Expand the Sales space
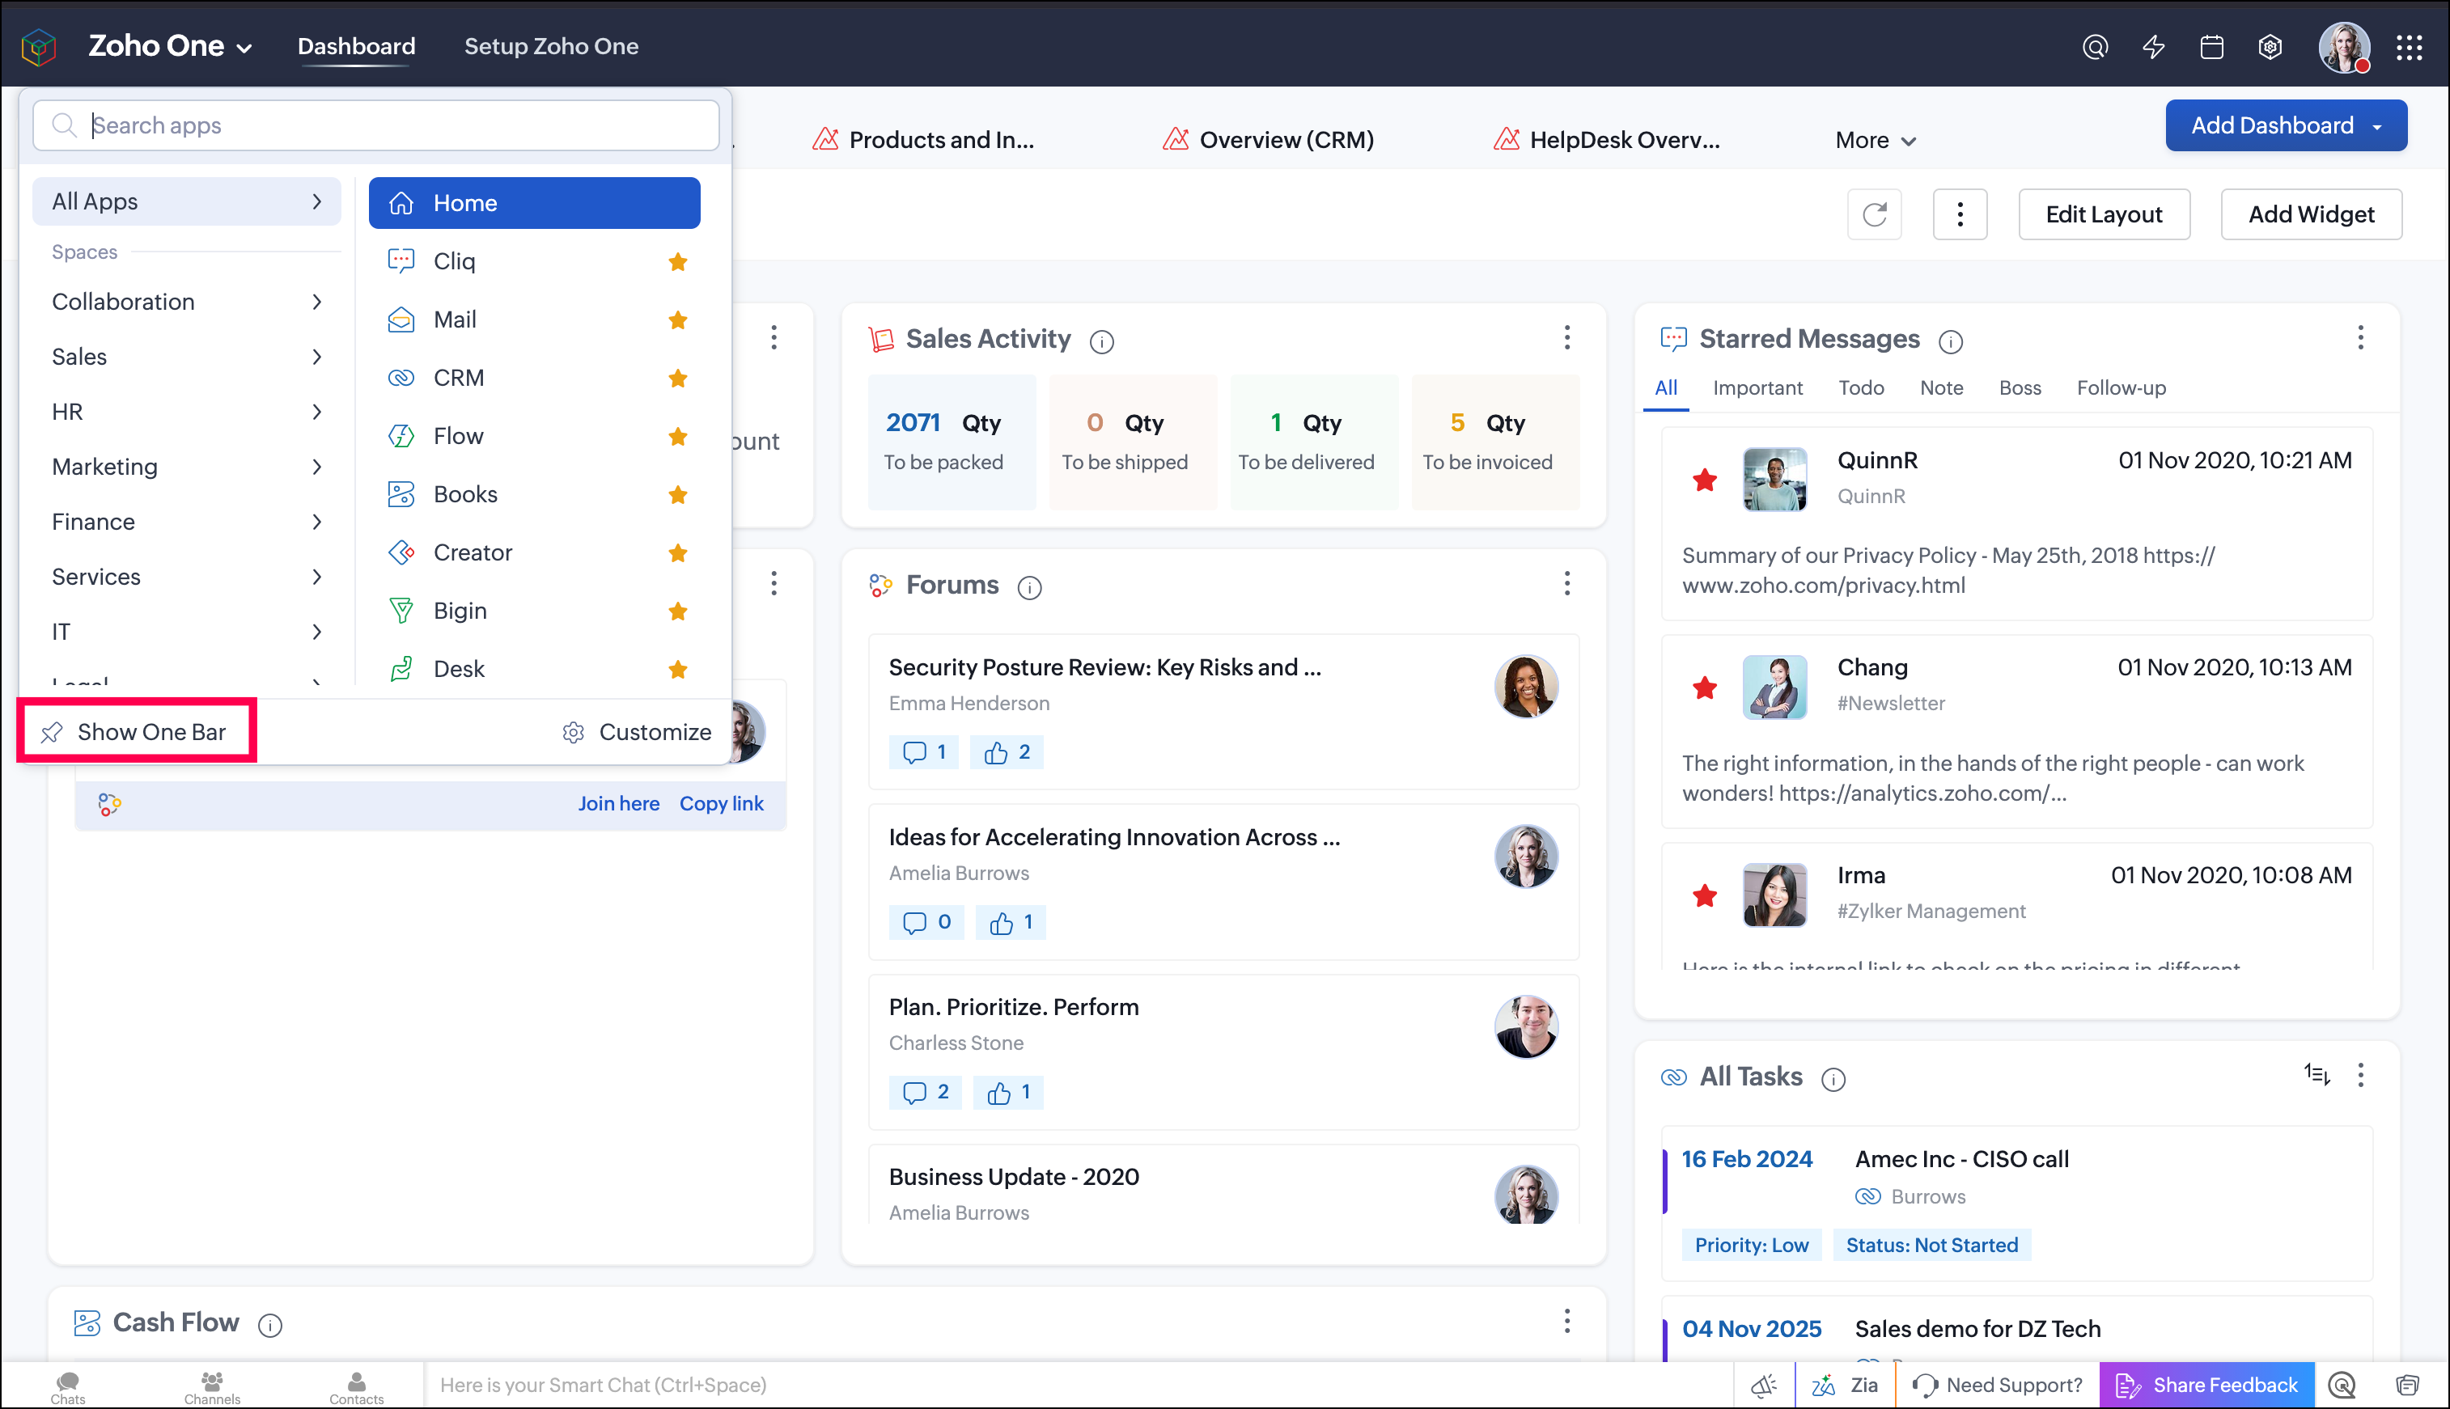The height and width of the screenshot is (1409, 2450). coord(187,357)
